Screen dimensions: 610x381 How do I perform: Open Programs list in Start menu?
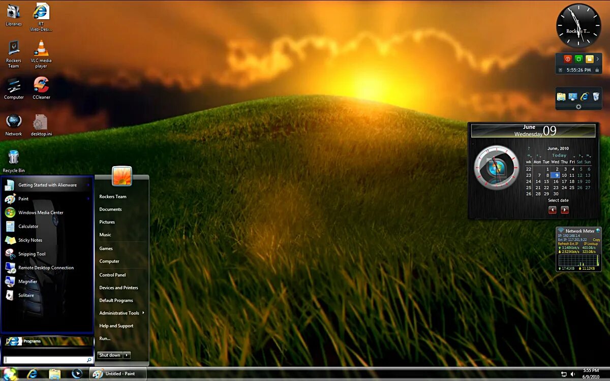[47, 341]
